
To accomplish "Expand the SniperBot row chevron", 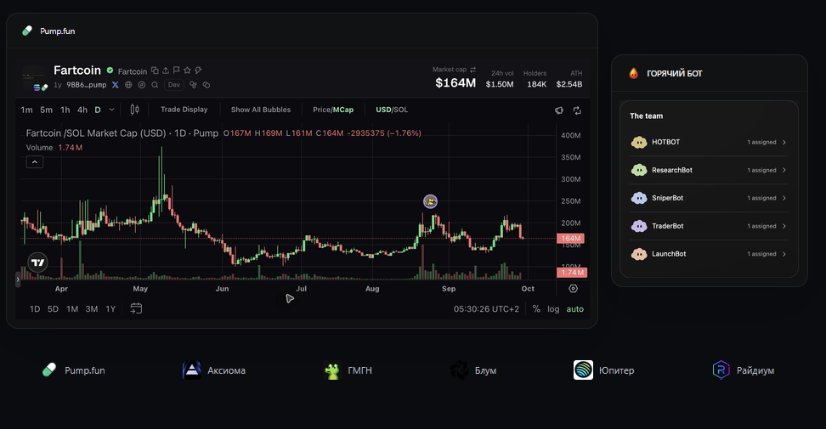I will tap(784, 198).
